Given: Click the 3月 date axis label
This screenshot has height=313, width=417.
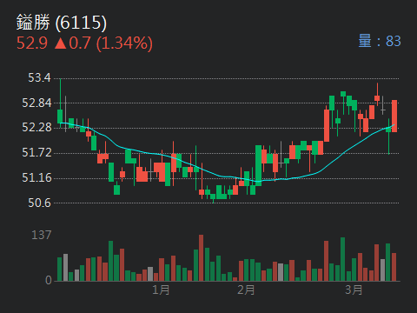Looking at the screenshot, I should 354,290.
